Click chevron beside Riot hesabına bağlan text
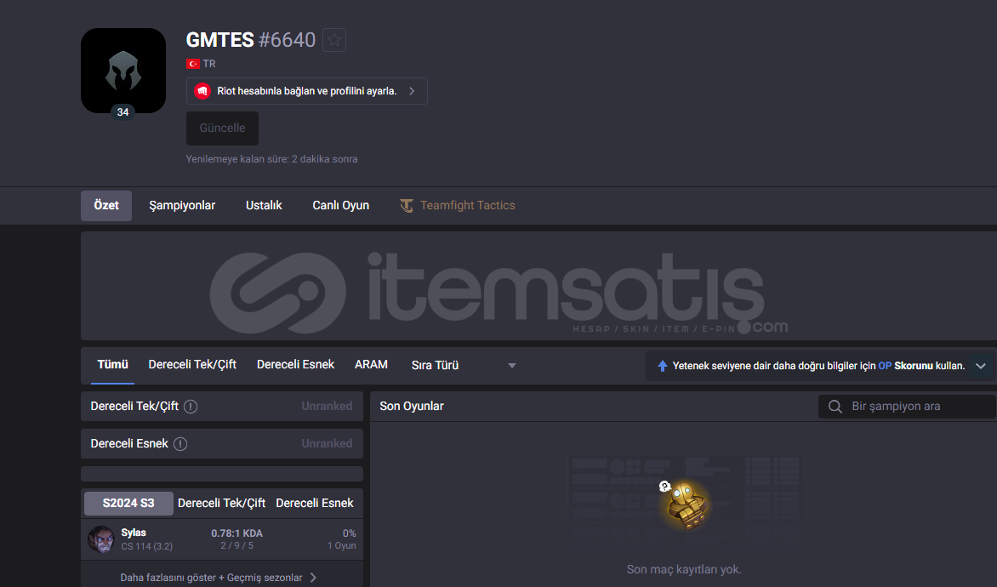This screenshot has width=997, height=587. click(x=412, y=91)
